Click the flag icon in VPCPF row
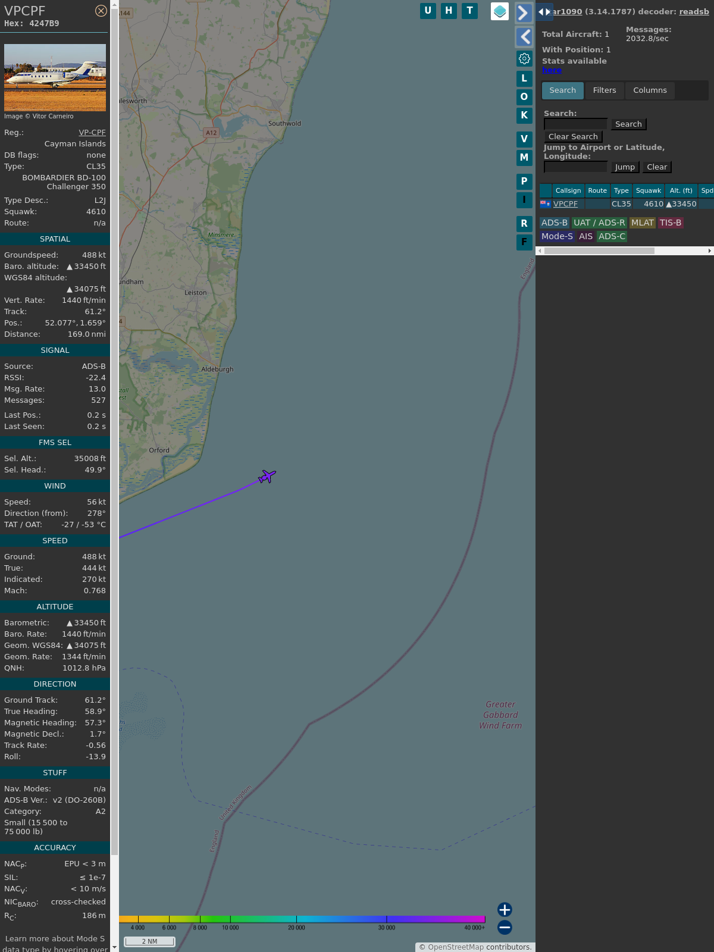This screenshot has height=952, width=714. 545,203
